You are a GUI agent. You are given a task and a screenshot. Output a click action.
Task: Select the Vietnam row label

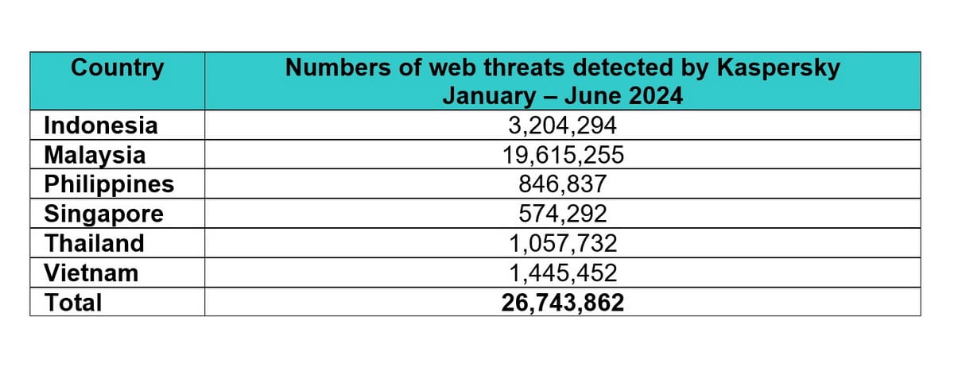point(91,273)
